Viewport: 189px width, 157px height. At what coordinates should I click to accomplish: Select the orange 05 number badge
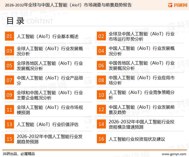coord(9,66)
